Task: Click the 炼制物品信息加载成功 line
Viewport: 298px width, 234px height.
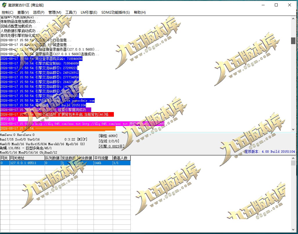Action: [20, 22]
